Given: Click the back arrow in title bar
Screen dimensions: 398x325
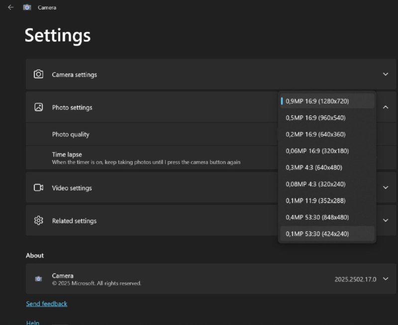Looking at the screenshot, I should click(x=10, y=7).
